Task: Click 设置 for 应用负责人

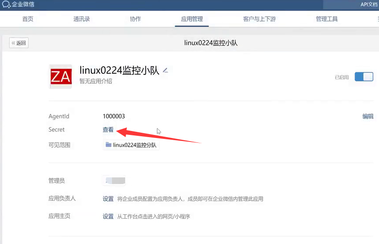Action: coord(108,199)
